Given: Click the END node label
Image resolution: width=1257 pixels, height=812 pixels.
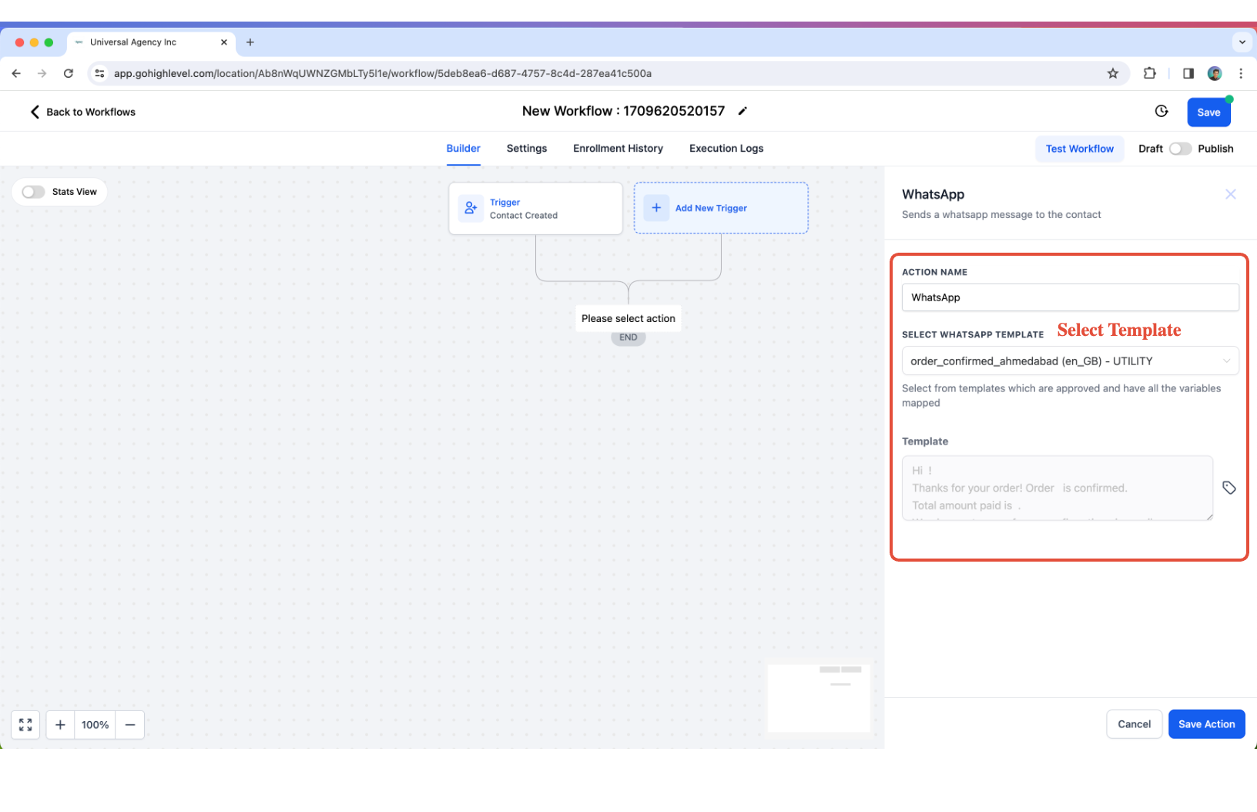Looking at the screenshot, I should 628,337.
